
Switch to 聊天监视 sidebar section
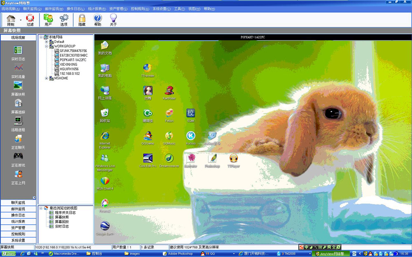pyautogui.click(x=18, y=203)
